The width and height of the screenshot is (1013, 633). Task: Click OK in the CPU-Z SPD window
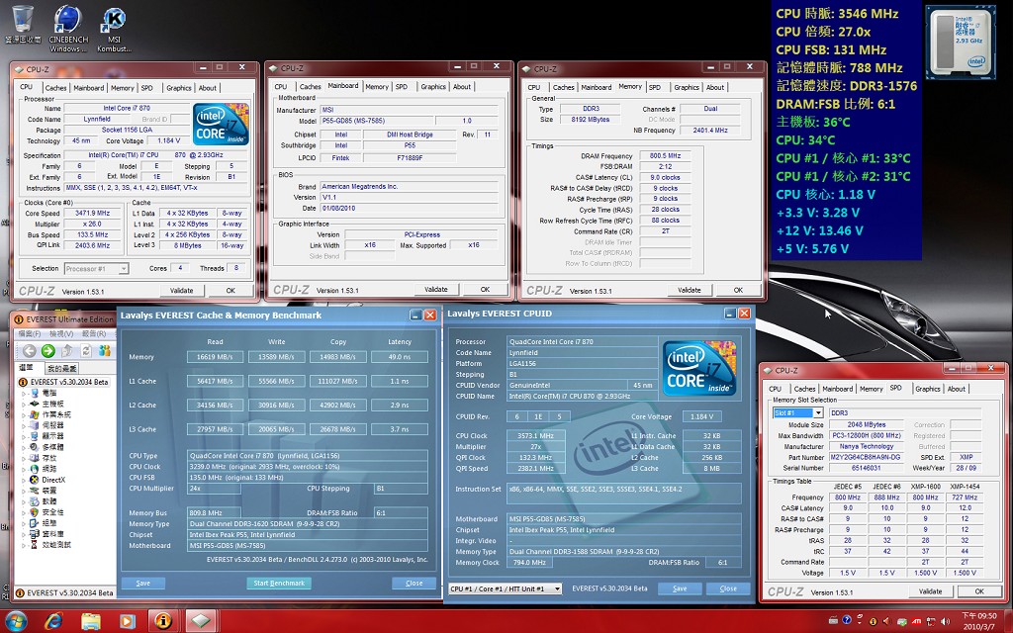click(x=979, y=591)
